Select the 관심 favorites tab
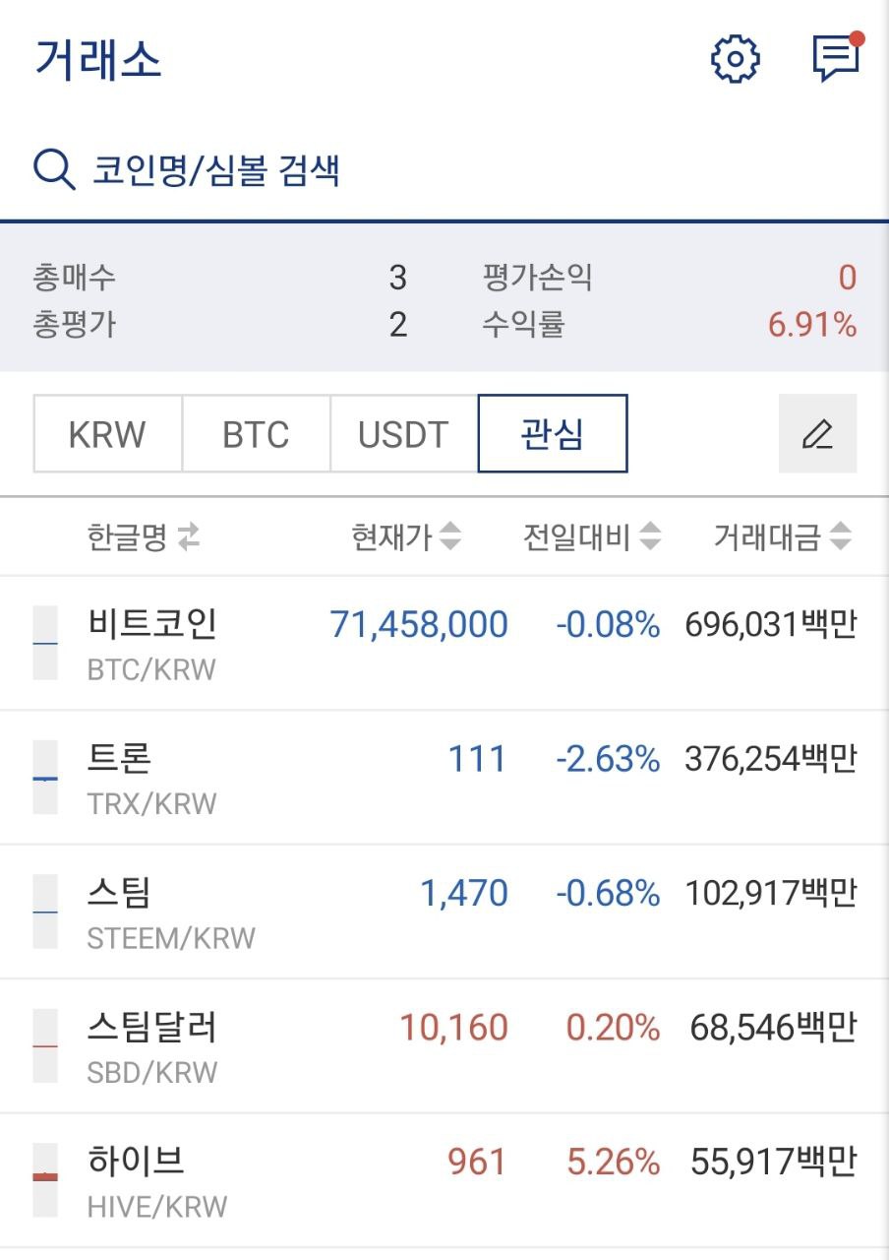The image size is (889, 1260). click(x=553, y=434)
